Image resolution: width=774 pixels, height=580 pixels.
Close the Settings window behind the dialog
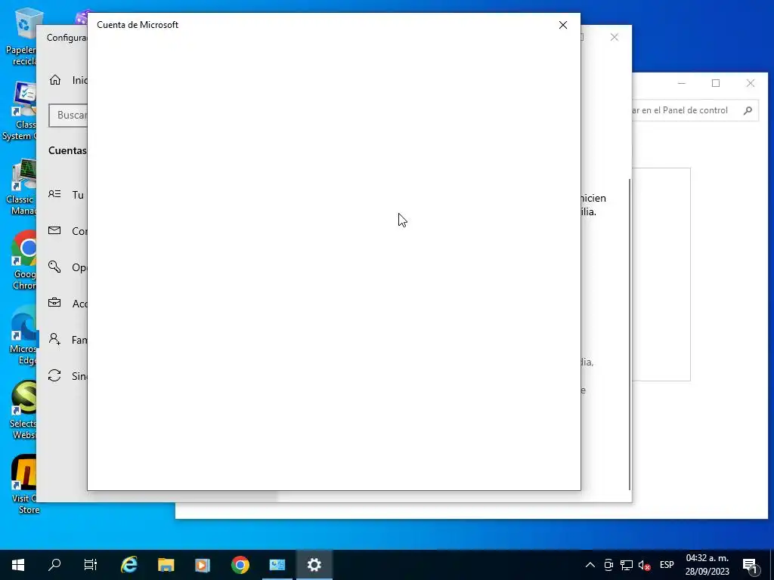614,37
